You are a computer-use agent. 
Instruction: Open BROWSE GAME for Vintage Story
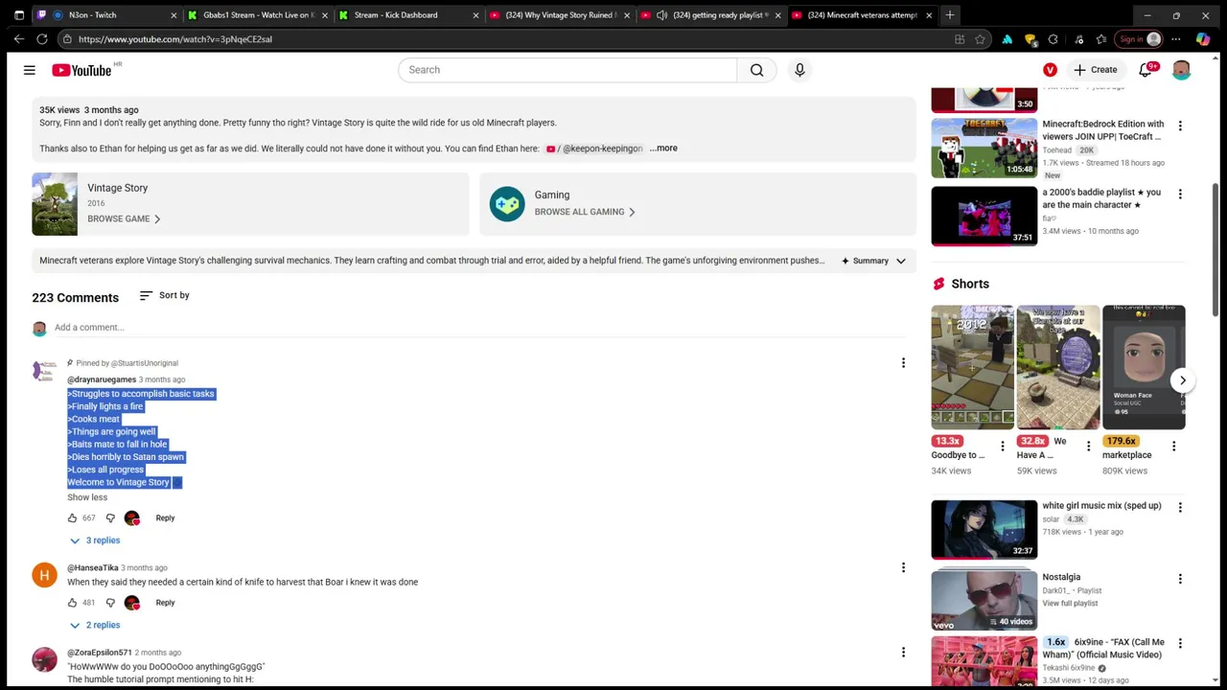[124, 218]
